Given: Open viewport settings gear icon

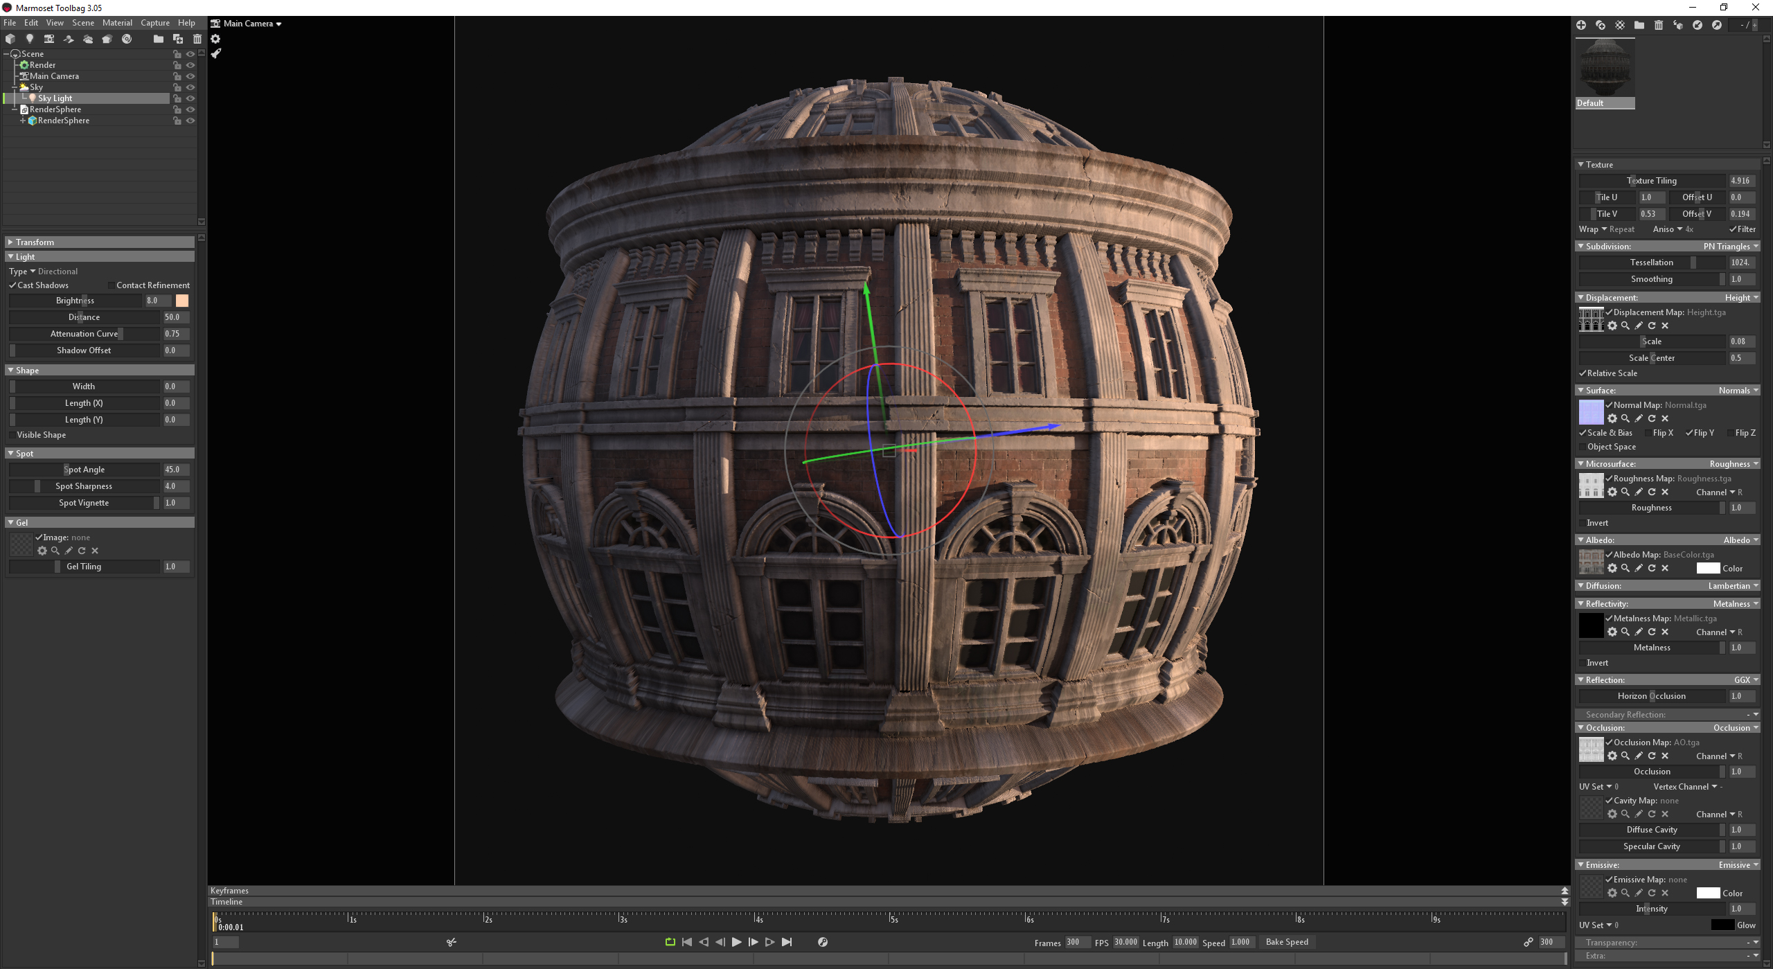Looking at the screenshot, I should tap(215, 39).
